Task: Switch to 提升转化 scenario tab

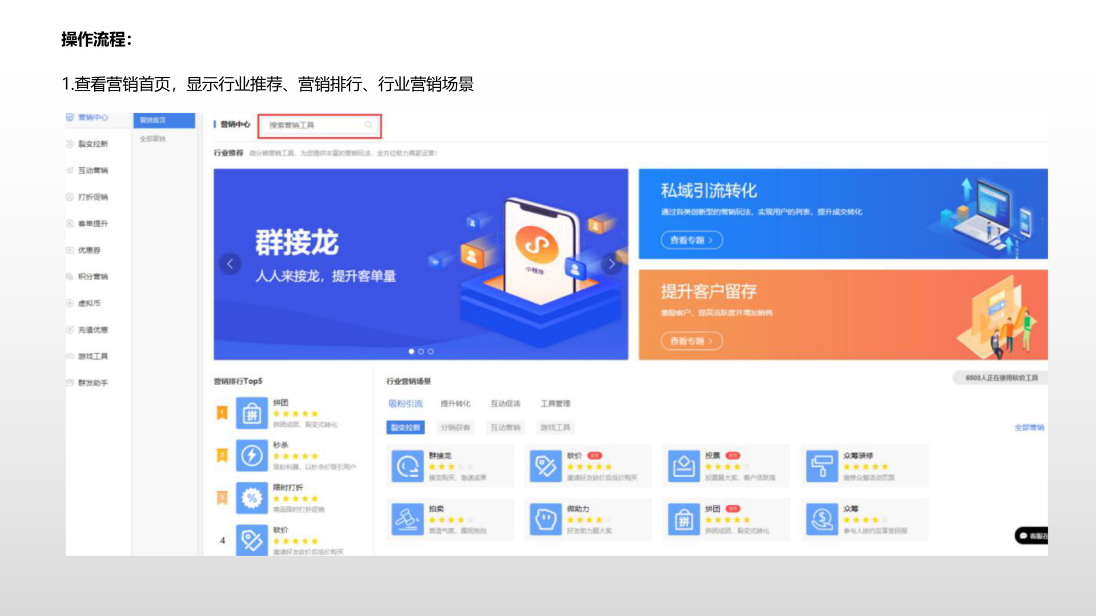Action: [455, 404]
